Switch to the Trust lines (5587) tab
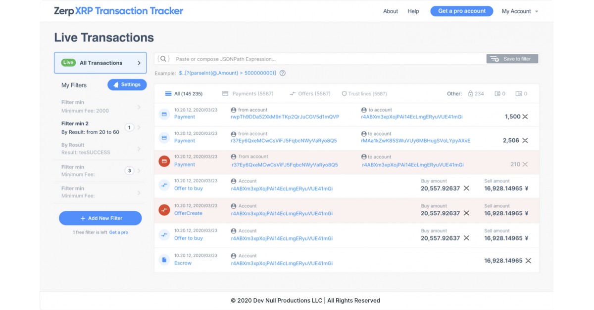 (x=364, y=94)
